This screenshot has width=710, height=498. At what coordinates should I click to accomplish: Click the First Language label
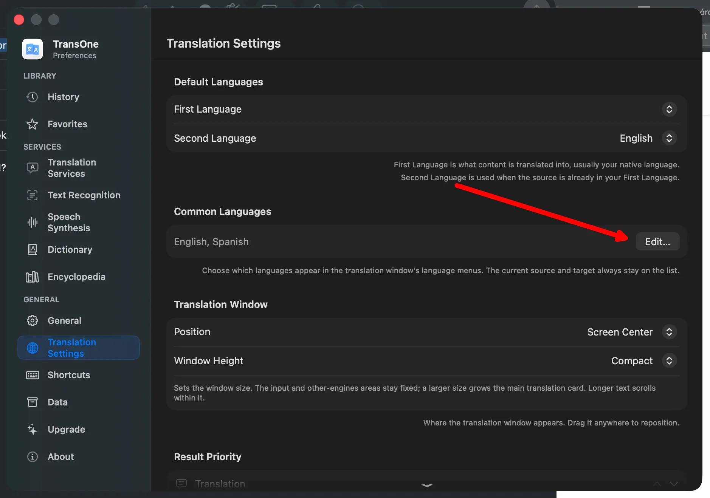coord(208,110)
